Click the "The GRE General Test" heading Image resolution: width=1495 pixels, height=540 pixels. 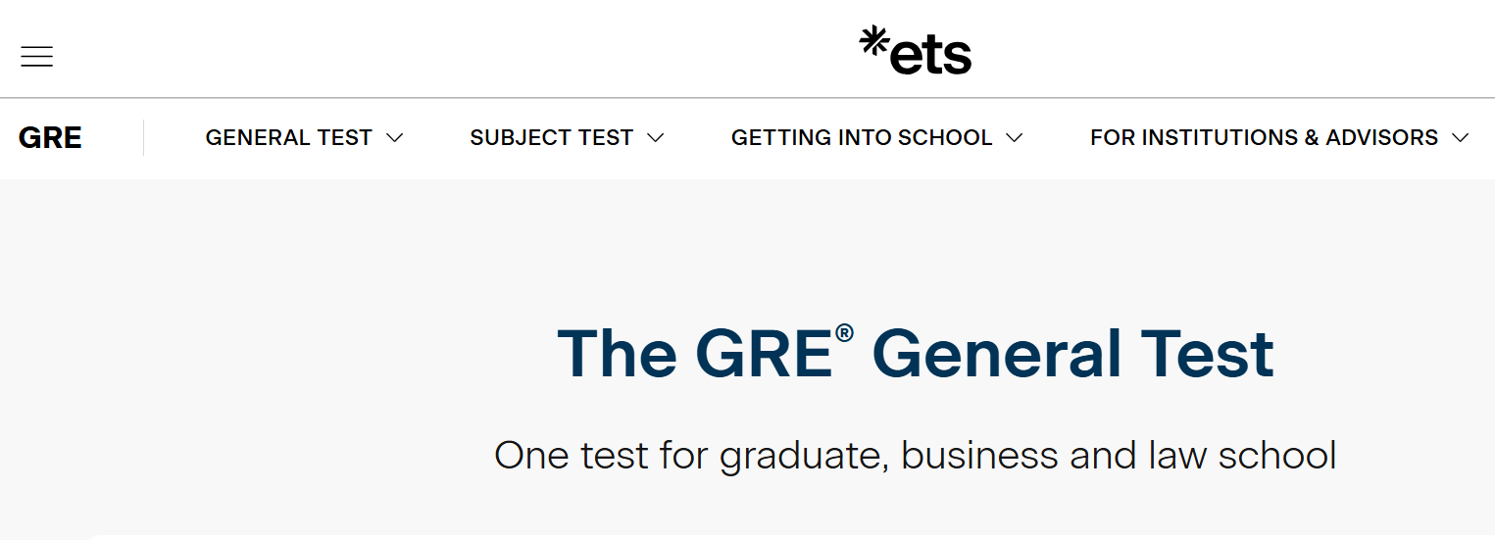point(915,354)
